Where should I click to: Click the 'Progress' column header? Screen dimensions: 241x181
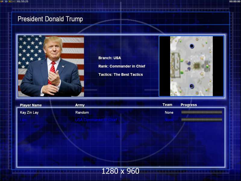tap(189, 105)
